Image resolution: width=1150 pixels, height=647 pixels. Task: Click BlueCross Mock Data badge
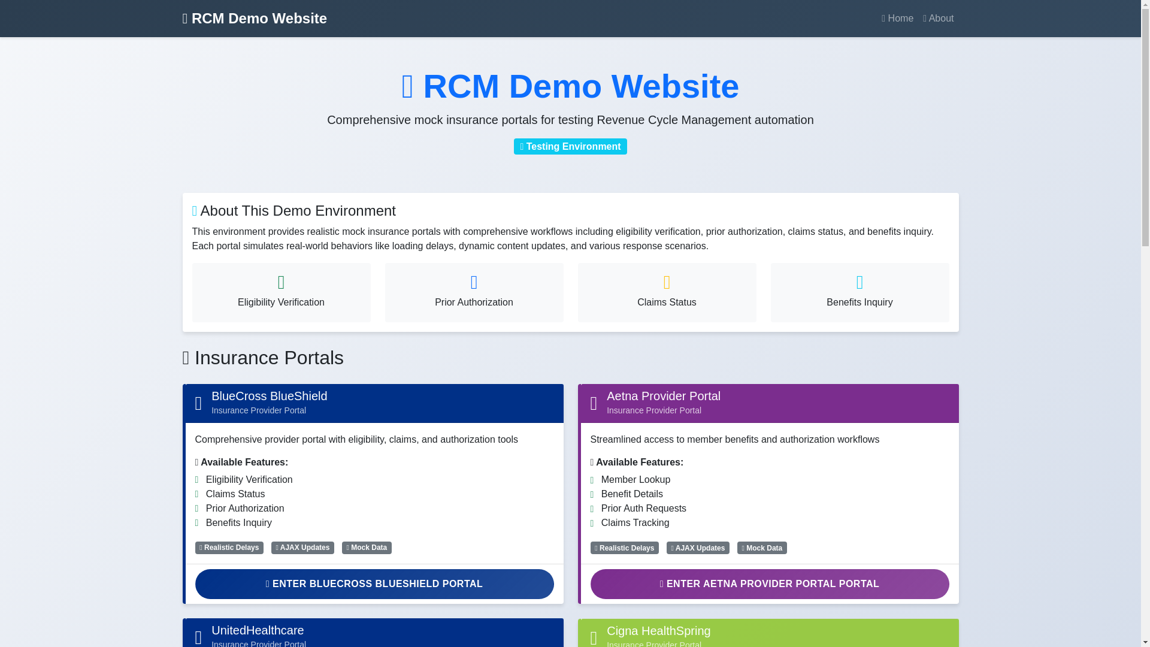point(367,548)
